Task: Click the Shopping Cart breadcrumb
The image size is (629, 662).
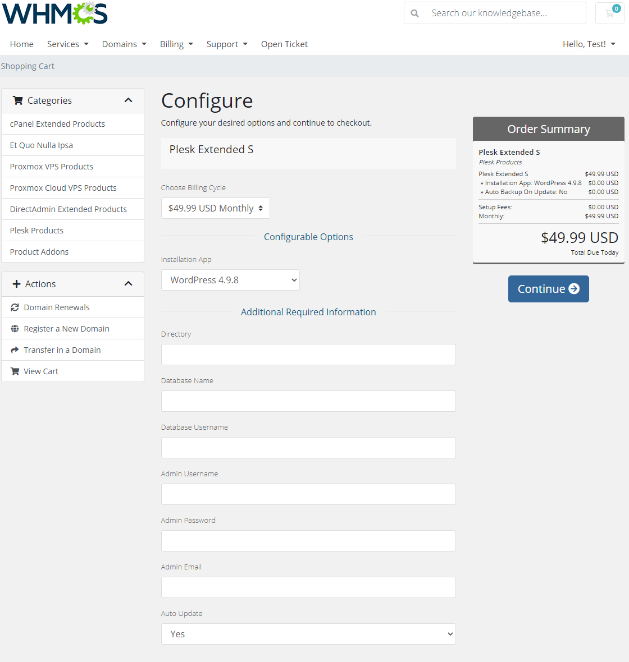Action: (28, 66)
